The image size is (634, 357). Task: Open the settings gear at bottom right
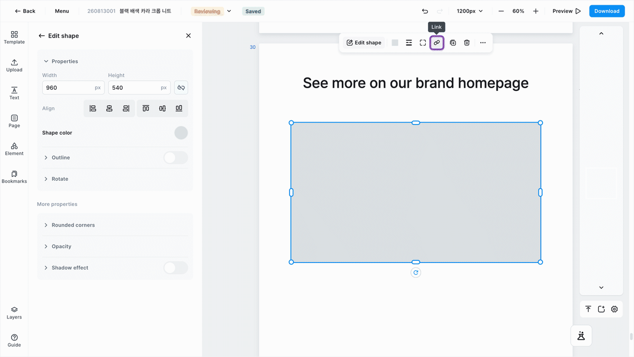point(614,309)
